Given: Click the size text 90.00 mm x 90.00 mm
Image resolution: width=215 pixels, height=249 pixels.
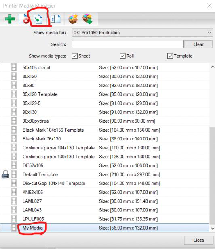Looking at the screenshot, I should (133, 121).
